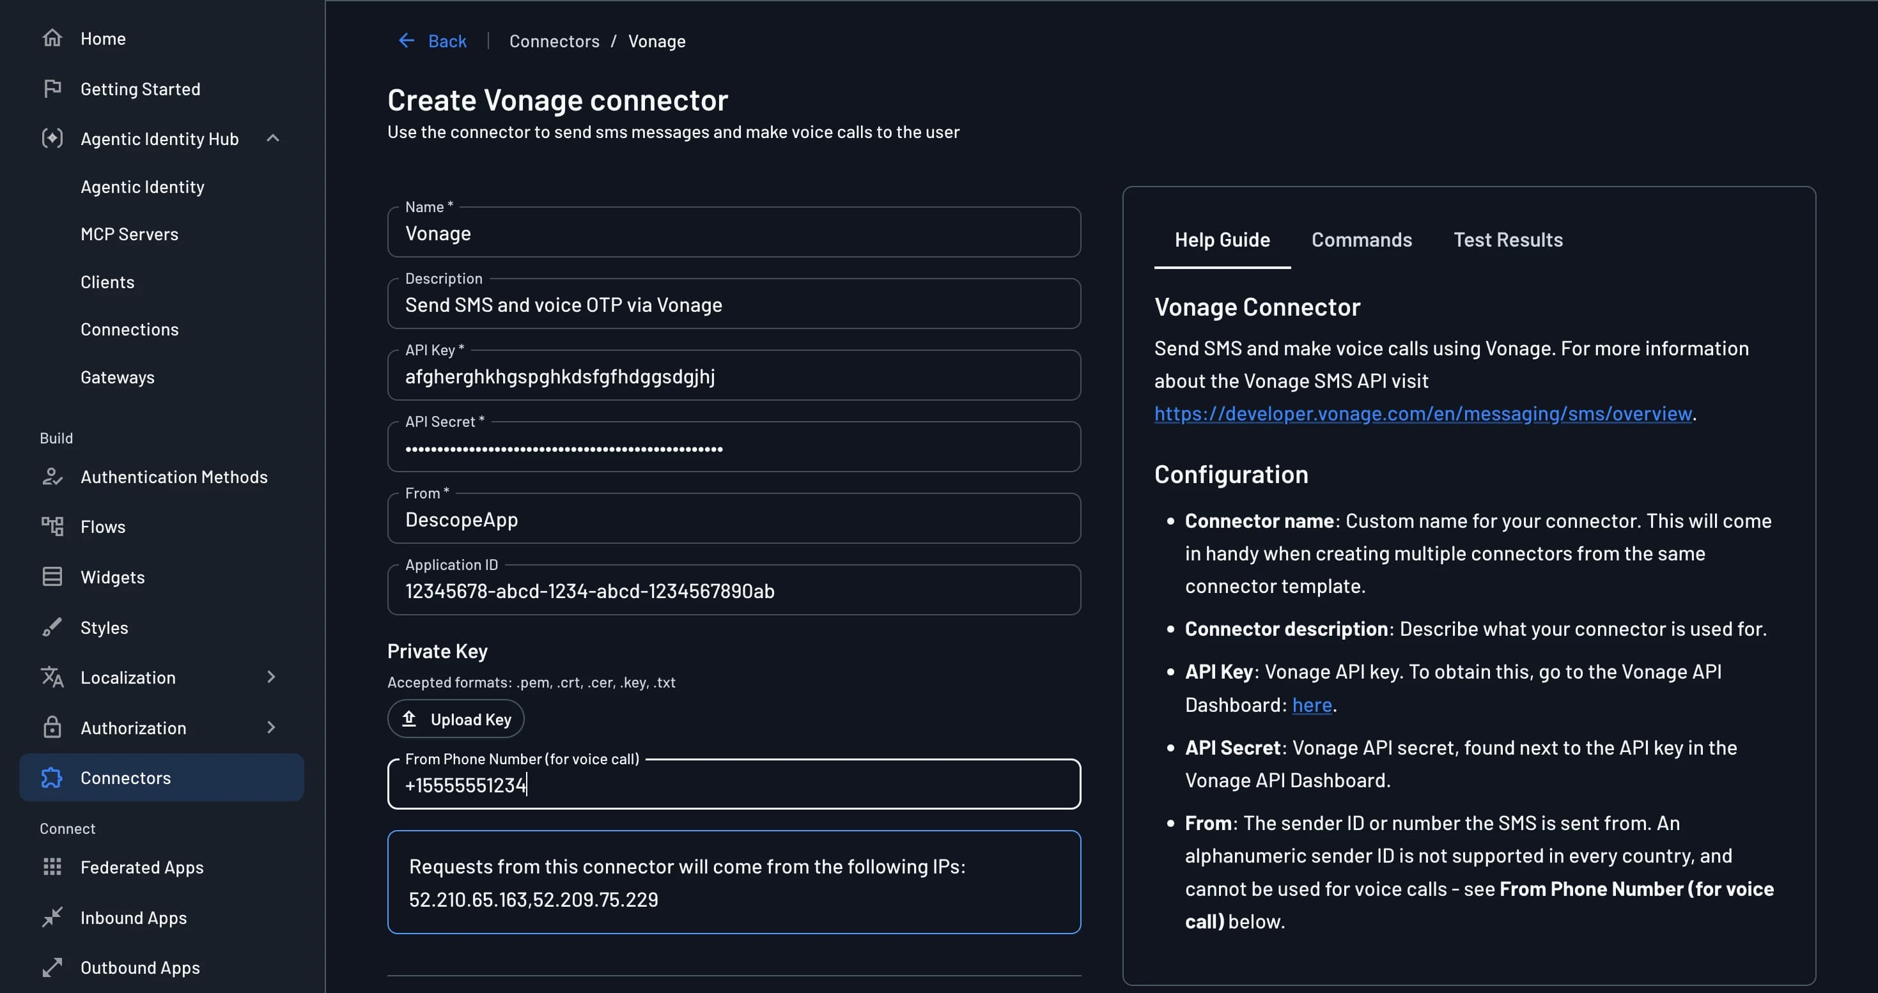Expand the Authorization submenu chevron
Viewport: 1878px width, 993px height.
coord(271,727)
